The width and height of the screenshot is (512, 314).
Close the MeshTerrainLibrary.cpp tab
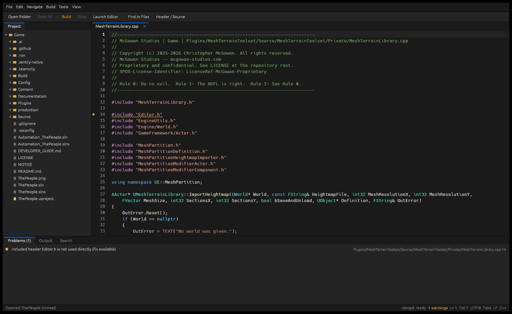point(144,26)
